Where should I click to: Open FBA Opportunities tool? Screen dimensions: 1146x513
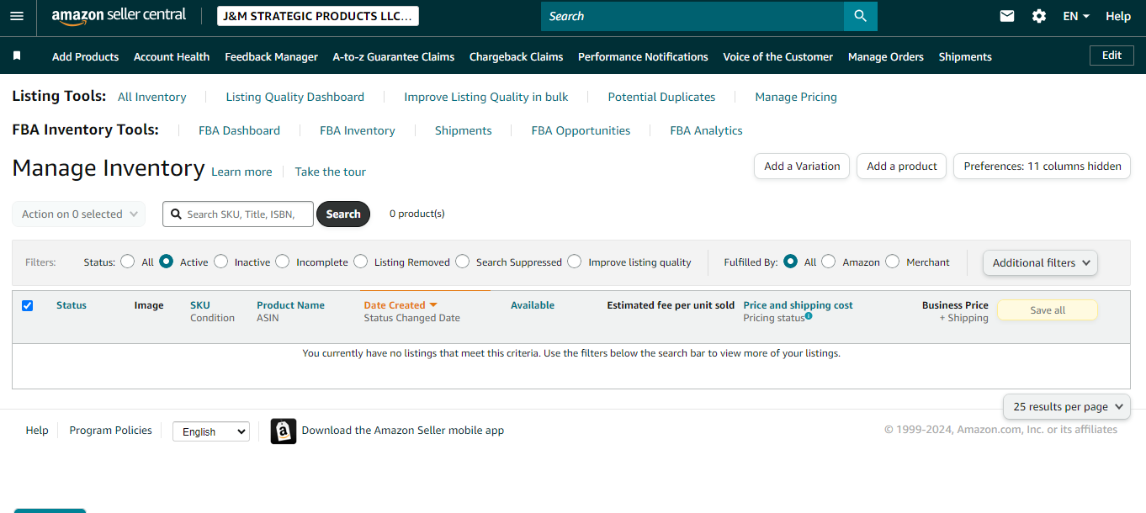click(581, 130)
